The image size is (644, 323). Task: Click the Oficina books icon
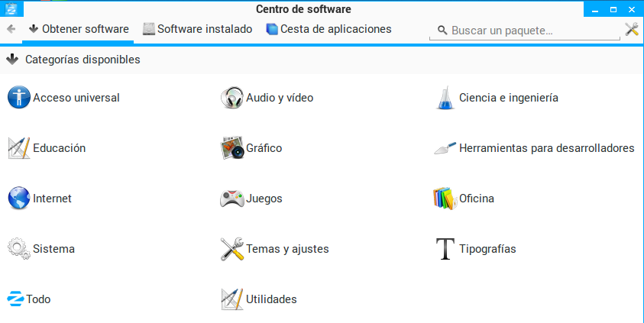[x=445, y=199]
